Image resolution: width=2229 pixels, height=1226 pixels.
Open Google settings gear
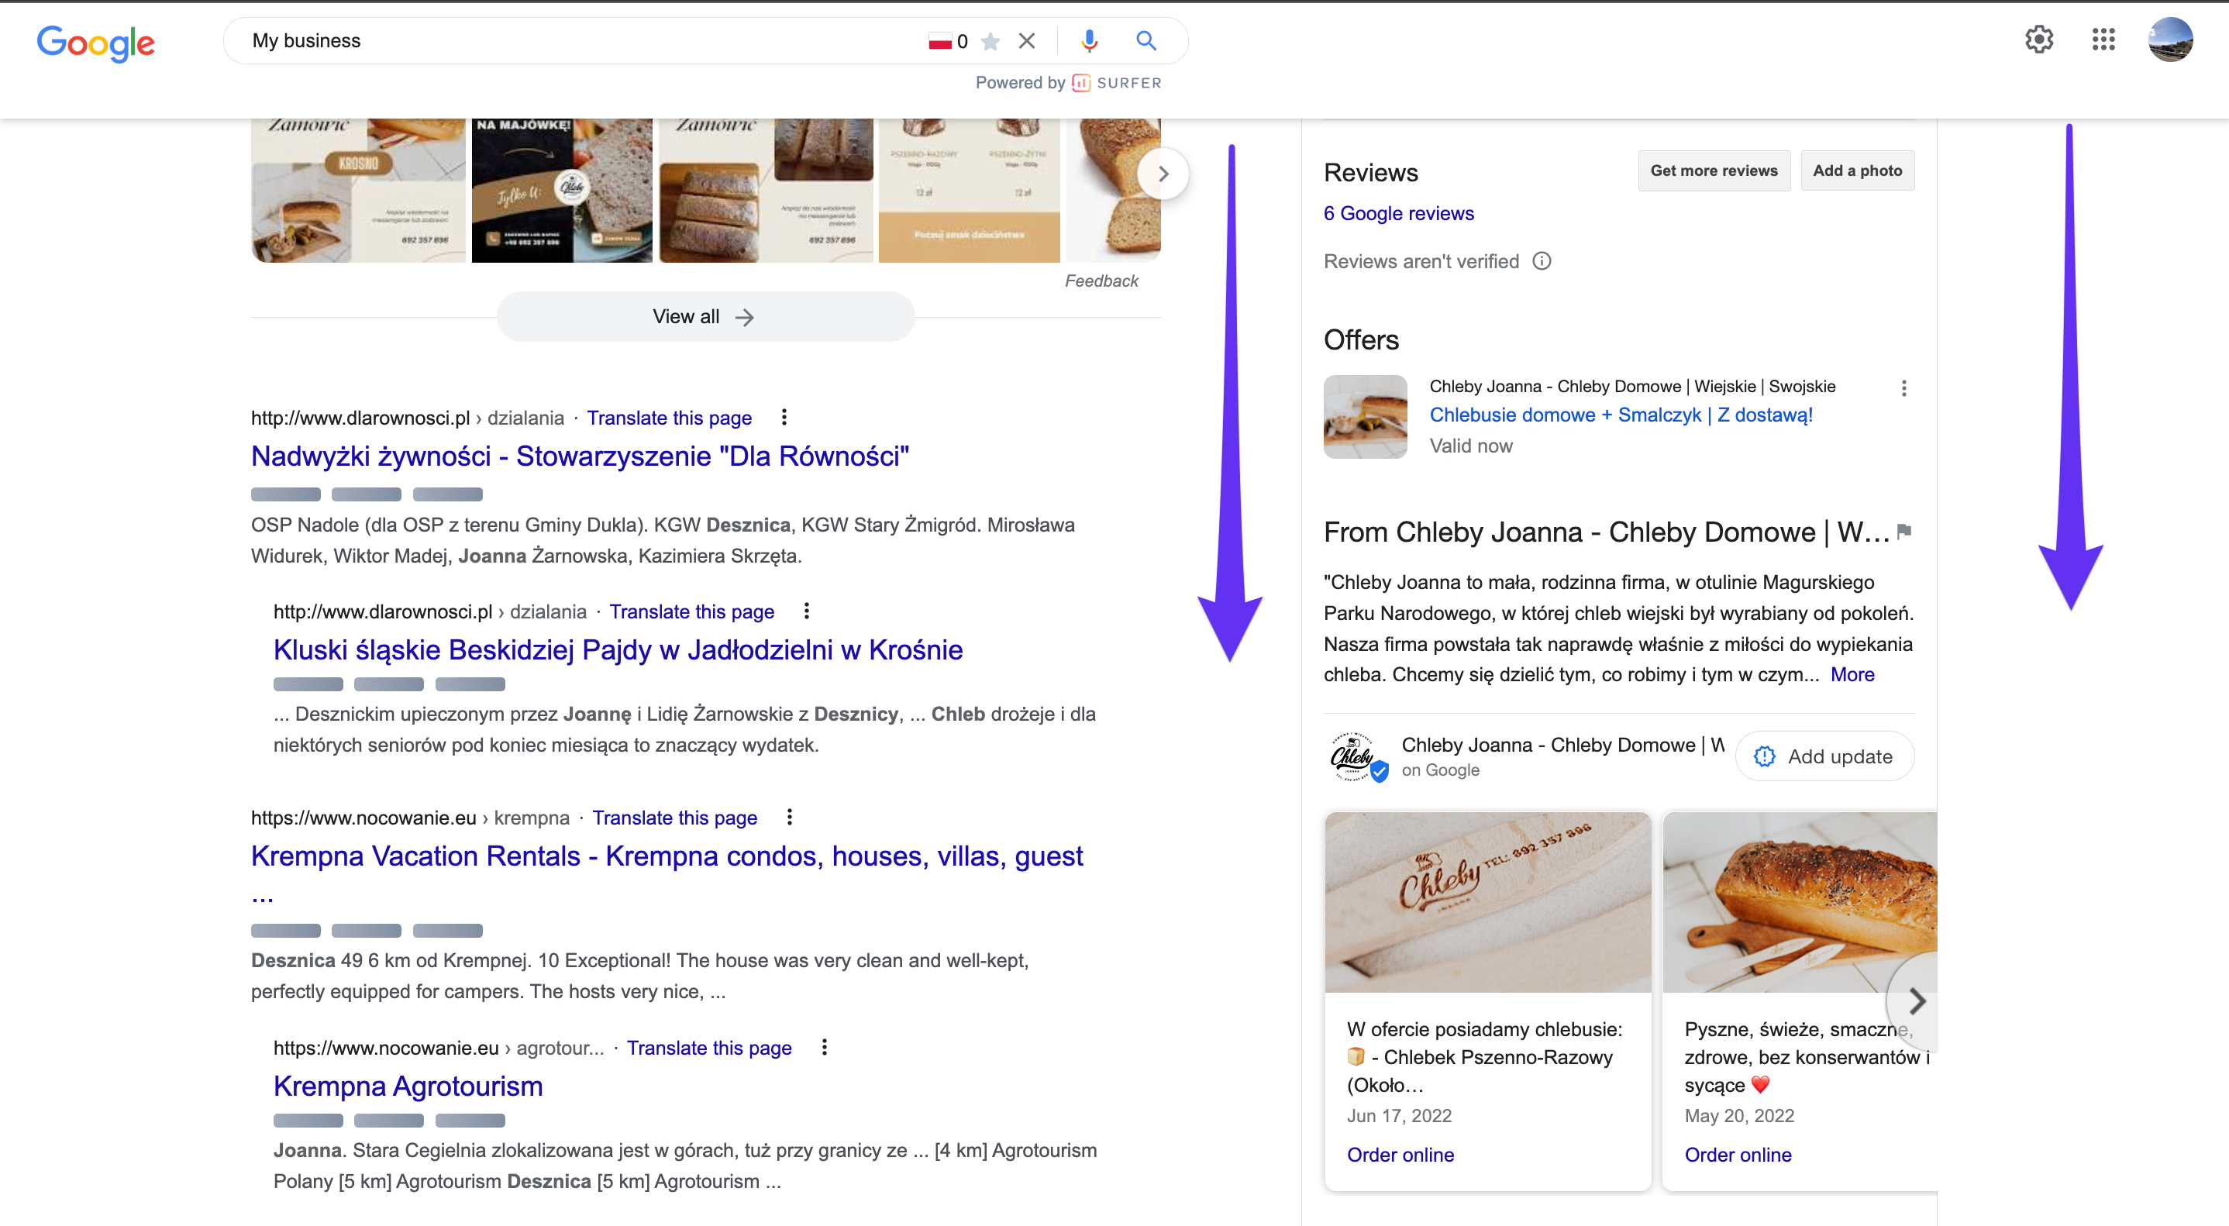(x=2038, y=40)
